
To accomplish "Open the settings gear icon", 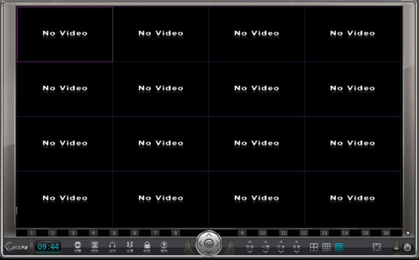I will [x=78, y=245].
